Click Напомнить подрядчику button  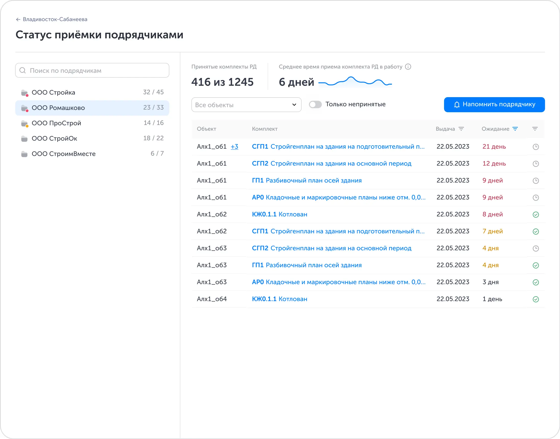pos(494,105)
